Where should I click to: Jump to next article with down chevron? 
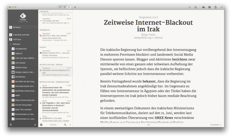148,125
